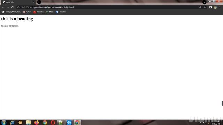Click the 'this is a paragraph.' text

pyautogui.click(x=10, y=26)
